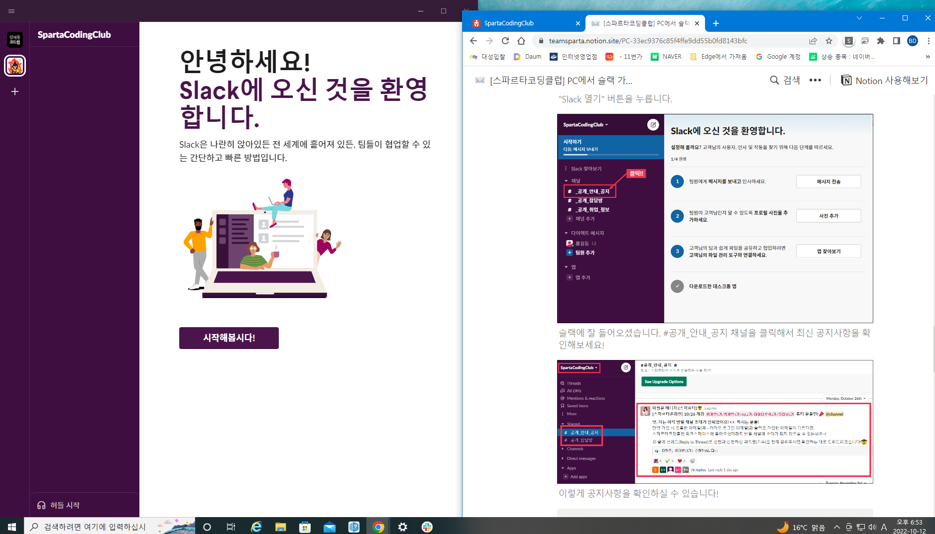Bookmark this page with star icon
Screen dimensions: 935x534
829,41
